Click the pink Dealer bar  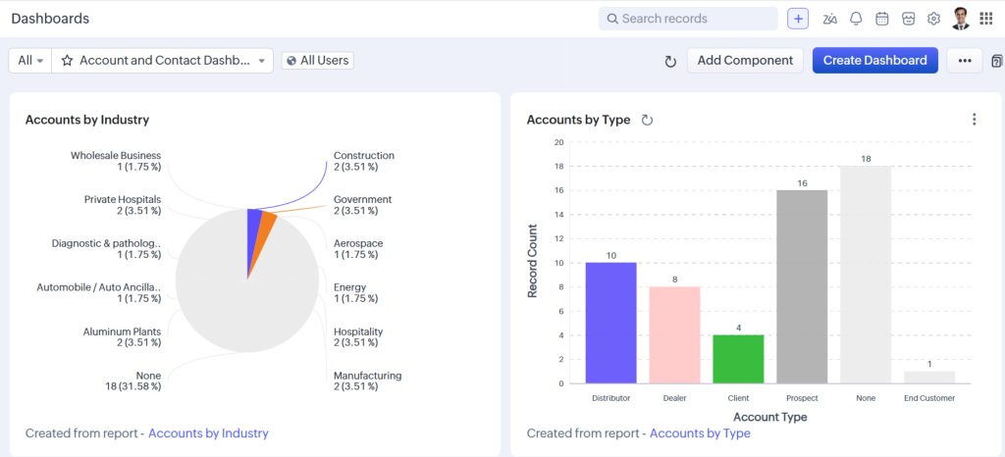(675, 335)
